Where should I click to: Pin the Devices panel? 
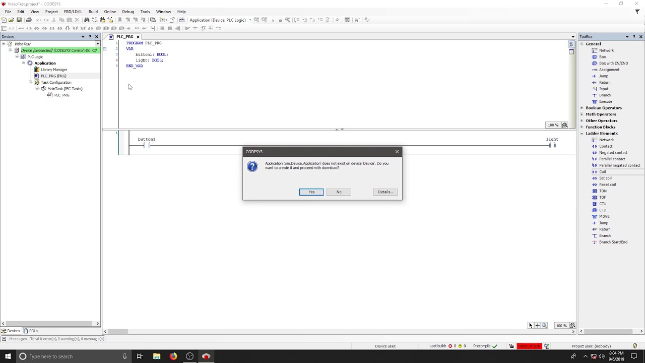[x=90, y=37]
